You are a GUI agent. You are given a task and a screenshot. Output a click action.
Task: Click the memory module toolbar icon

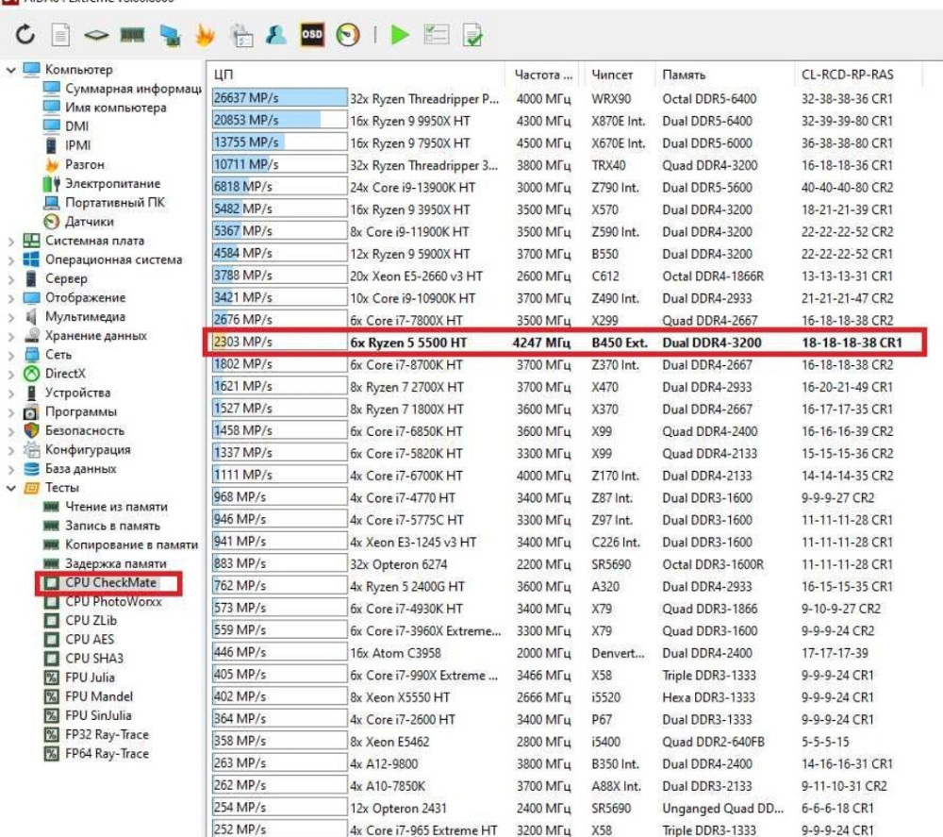click(131, 35)
